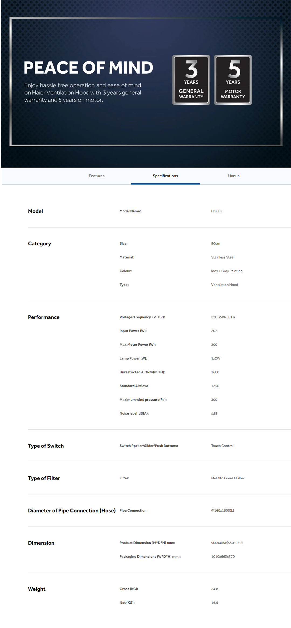Click the 5 Years Motor Warranty badge
The height and width of the screenshot is (628, 291).
233,80
